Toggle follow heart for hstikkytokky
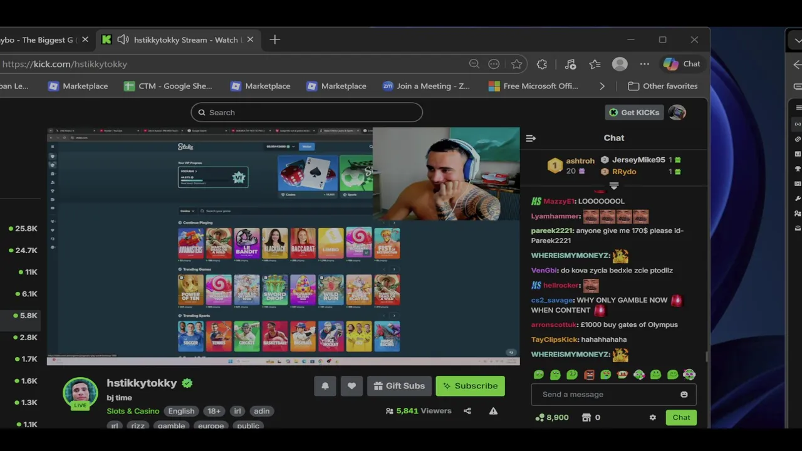The width and height of the screenshot is (802, 451). [352, 386]
